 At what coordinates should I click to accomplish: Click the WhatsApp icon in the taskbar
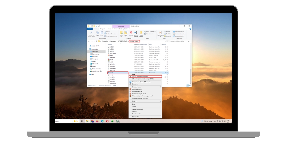(x=117, y=121)
